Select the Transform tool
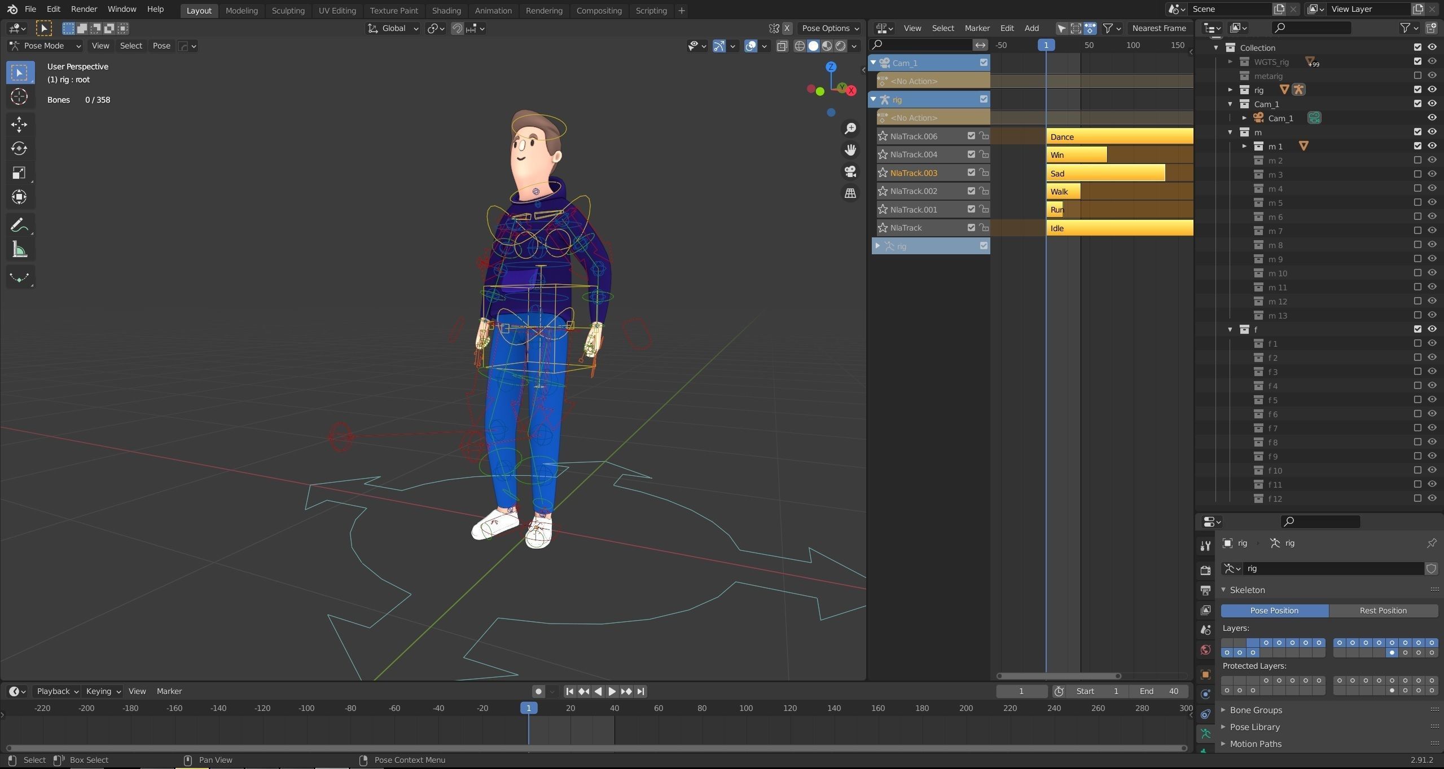This screenshot has width=1444, height=769. click(x=19, y=197)
